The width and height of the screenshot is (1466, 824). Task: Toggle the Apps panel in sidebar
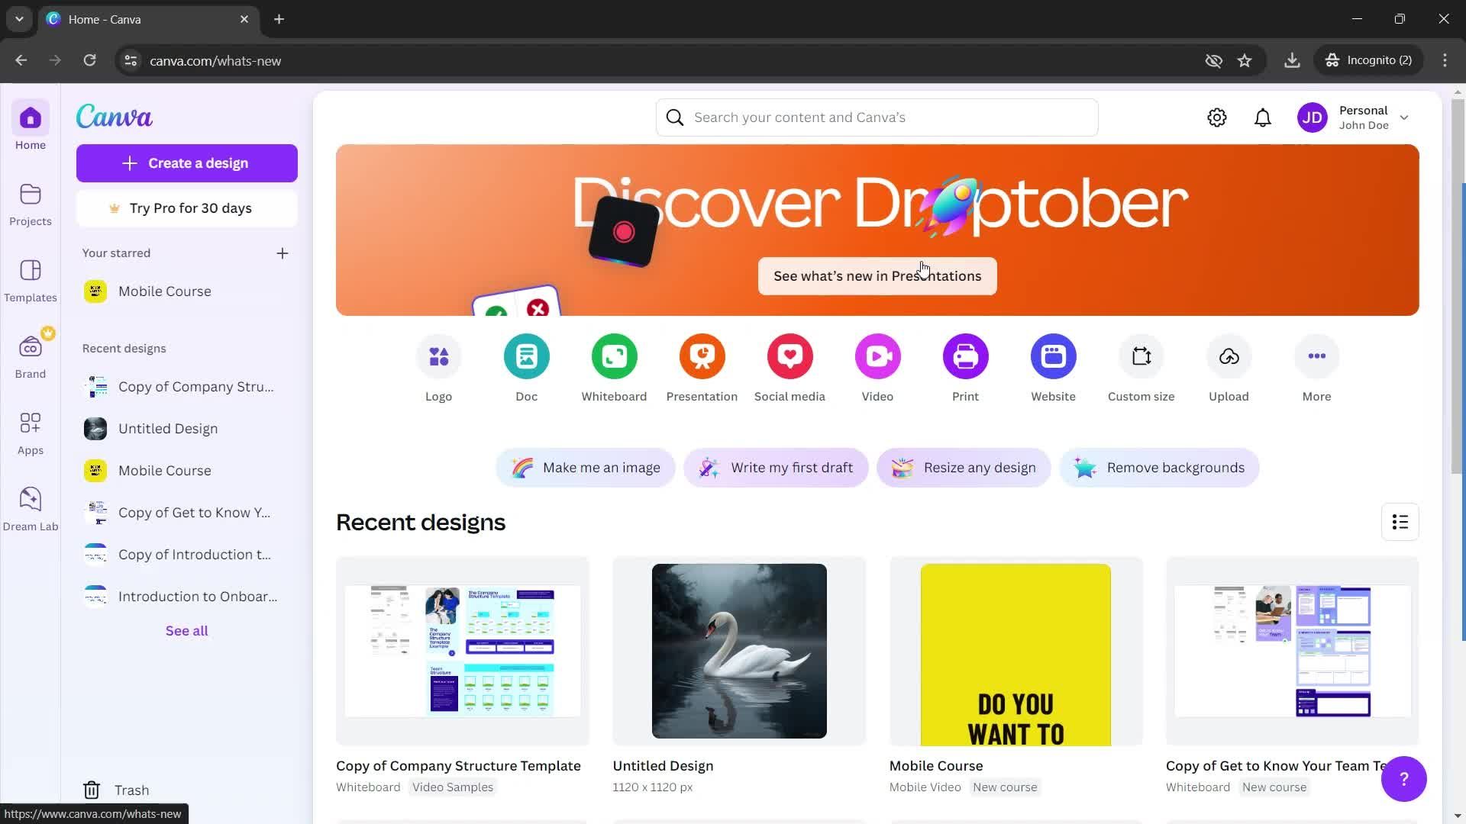click(x=31, y=433)
